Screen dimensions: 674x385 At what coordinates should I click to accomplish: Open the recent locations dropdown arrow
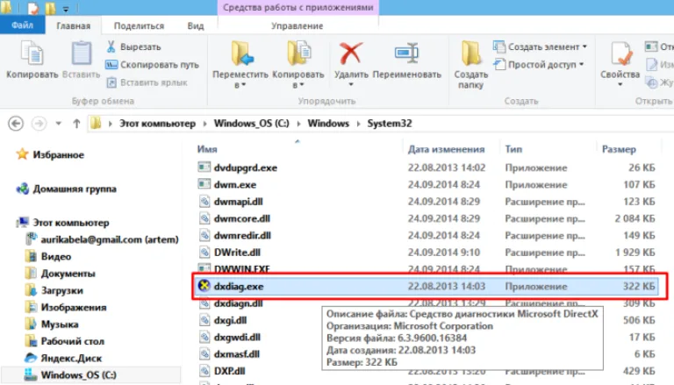59,124
